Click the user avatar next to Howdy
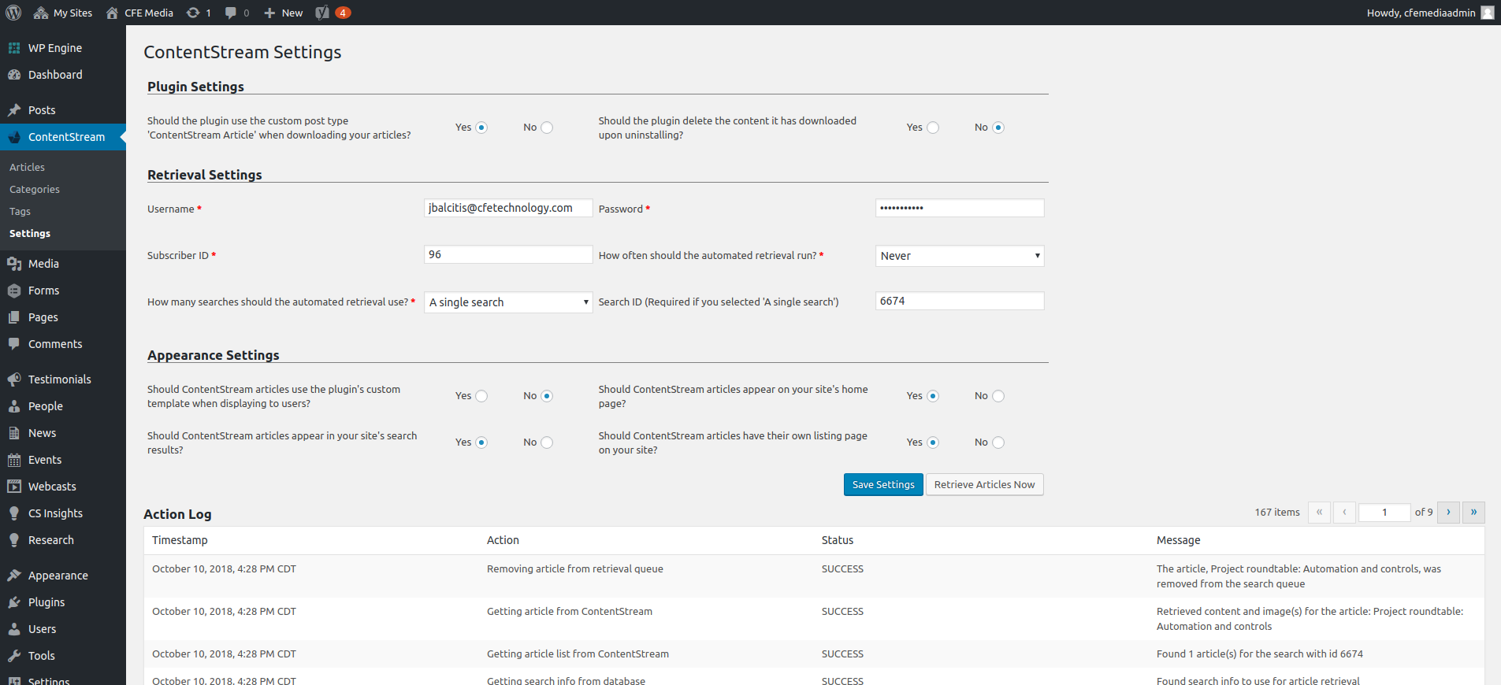Image resolution: width=1501 pixels, height=685 pixels. 1488,13
